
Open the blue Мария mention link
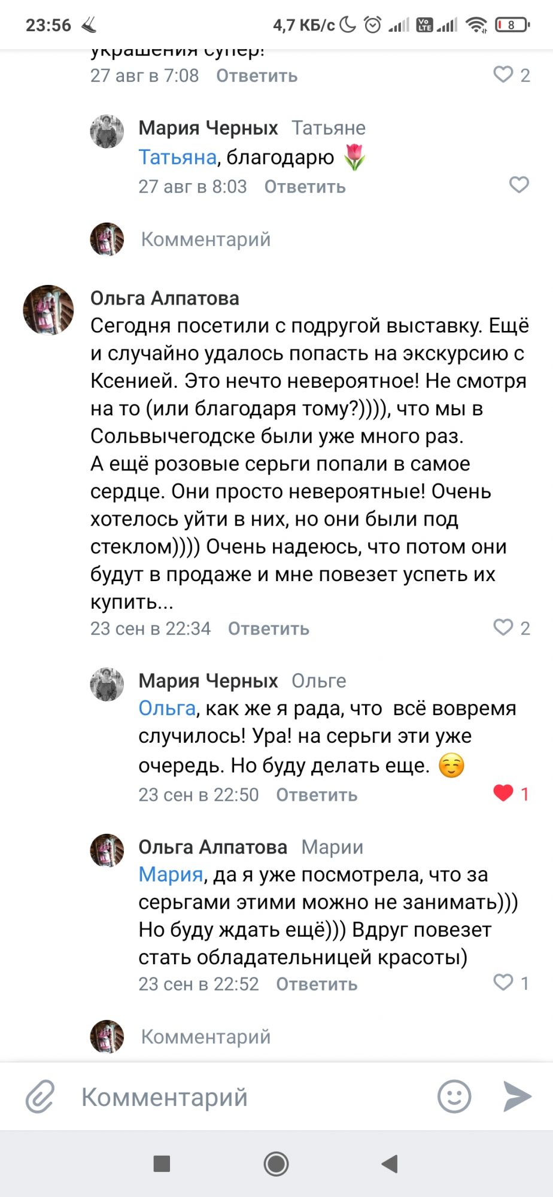(x=171, y=874)
